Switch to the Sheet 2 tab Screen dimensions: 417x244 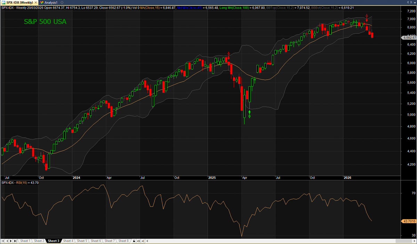[39, 241]
